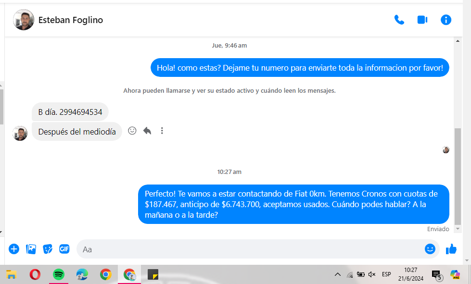Change input language from ESP
Viewport: 471px width, 284px height.
(386, 274)
